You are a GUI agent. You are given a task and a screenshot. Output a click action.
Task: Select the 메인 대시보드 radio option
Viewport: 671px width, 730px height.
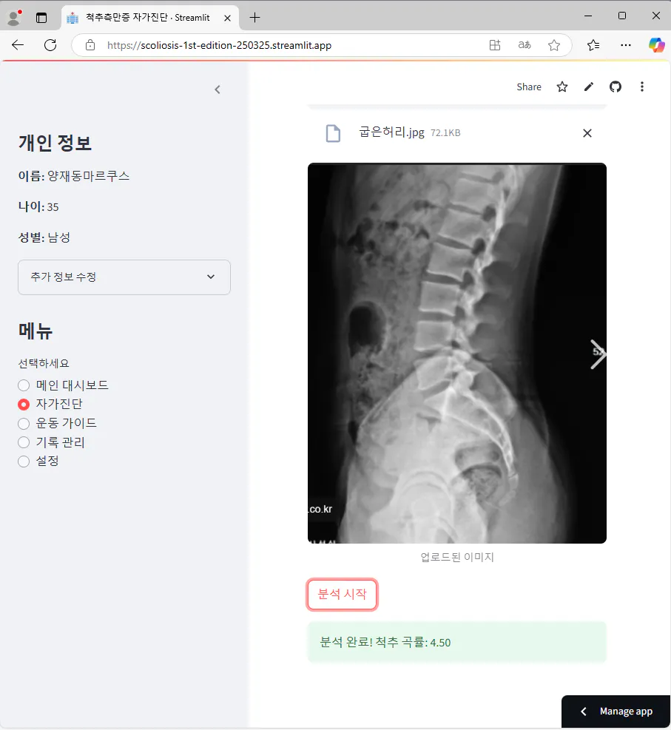point(23,385)
